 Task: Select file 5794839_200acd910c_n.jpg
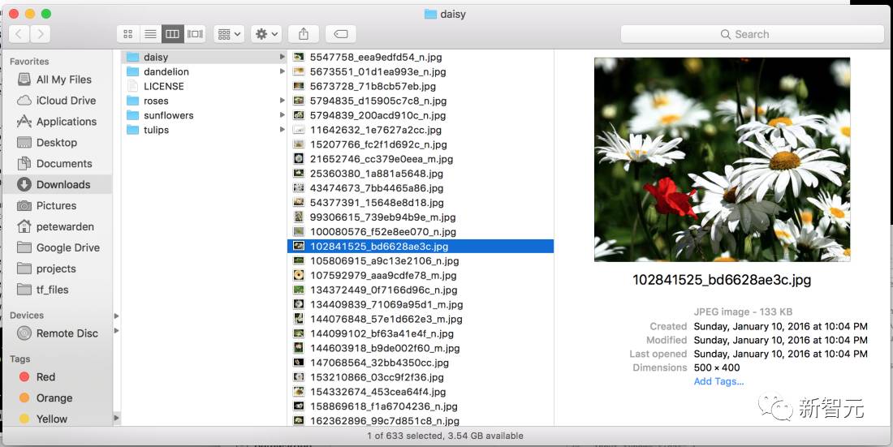click(x=421, y=115)
